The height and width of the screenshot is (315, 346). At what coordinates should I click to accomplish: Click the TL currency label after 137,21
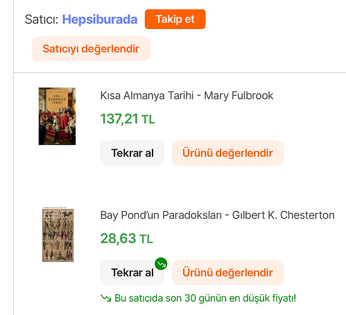pos(148,120)
